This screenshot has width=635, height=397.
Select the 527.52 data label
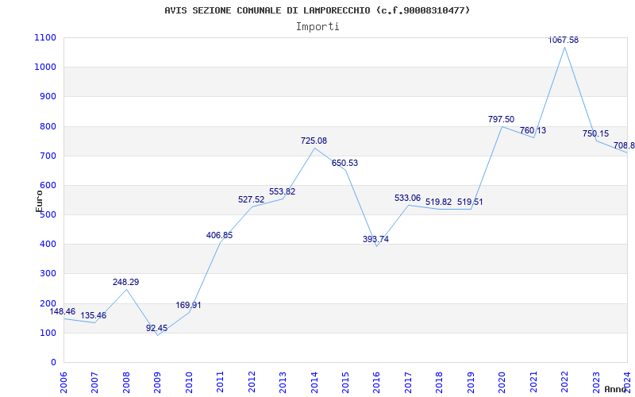click(251, 200)
